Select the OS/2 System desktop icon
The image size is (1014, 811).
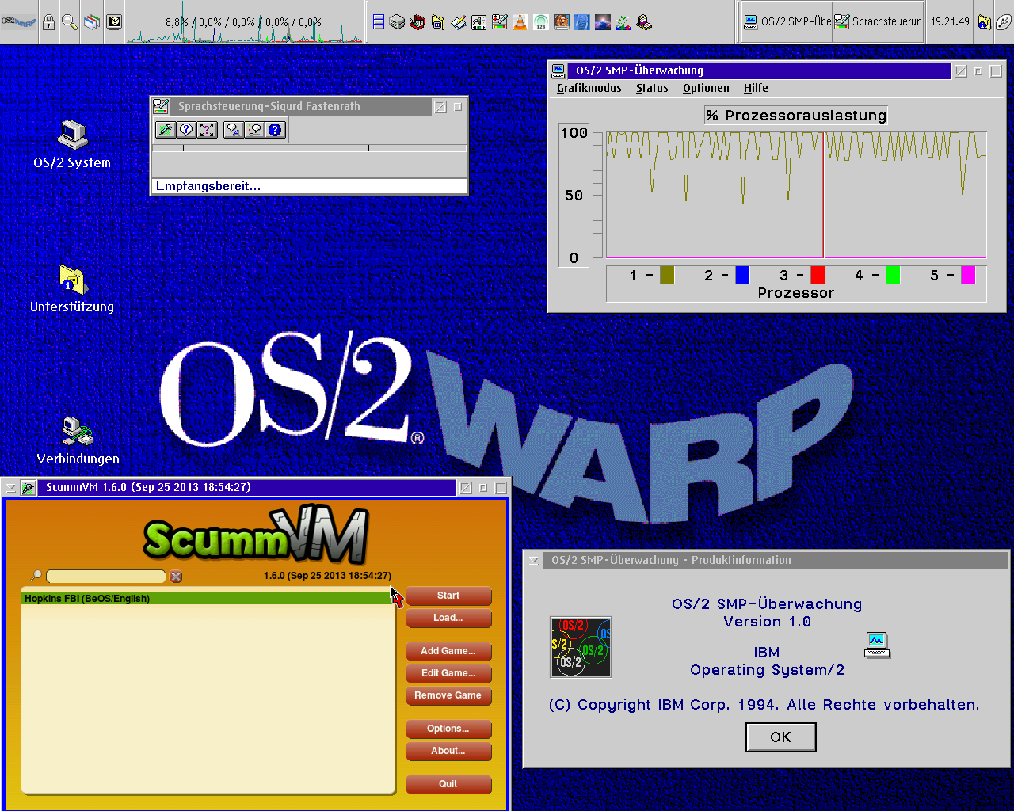72,145
